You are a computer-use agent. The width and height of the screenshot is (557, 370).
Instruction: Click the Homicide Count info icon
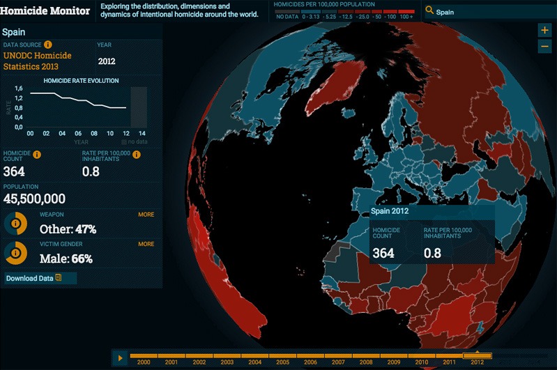37,155
